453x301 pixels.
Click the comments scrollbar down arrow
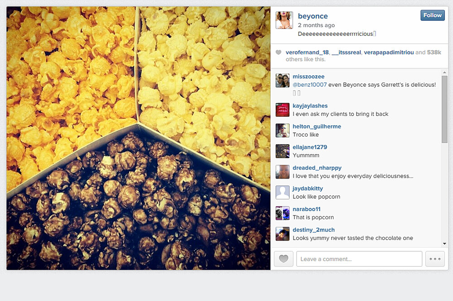click(x=444, y=244)
